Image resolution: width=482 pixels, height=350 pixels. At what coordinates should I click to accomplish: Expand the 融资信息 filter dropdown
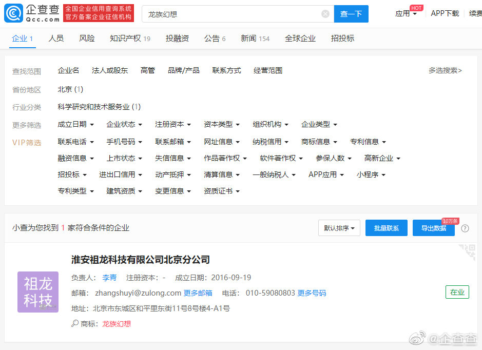coord(75,158)
